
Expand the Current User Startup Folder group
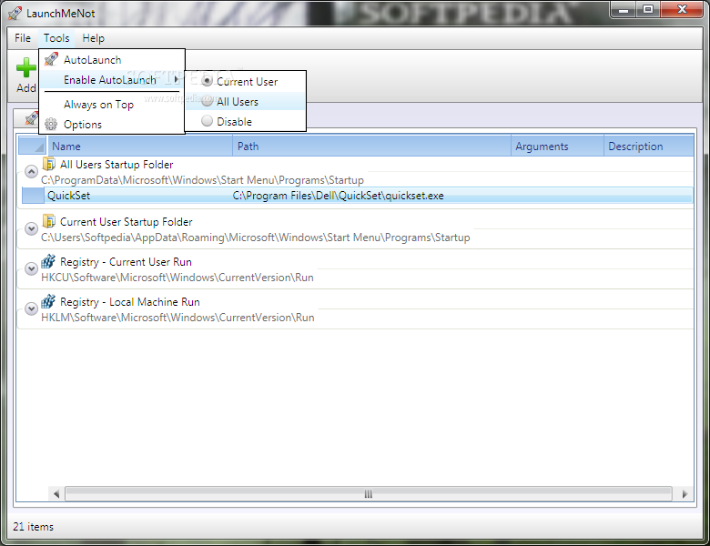[31, 228]
